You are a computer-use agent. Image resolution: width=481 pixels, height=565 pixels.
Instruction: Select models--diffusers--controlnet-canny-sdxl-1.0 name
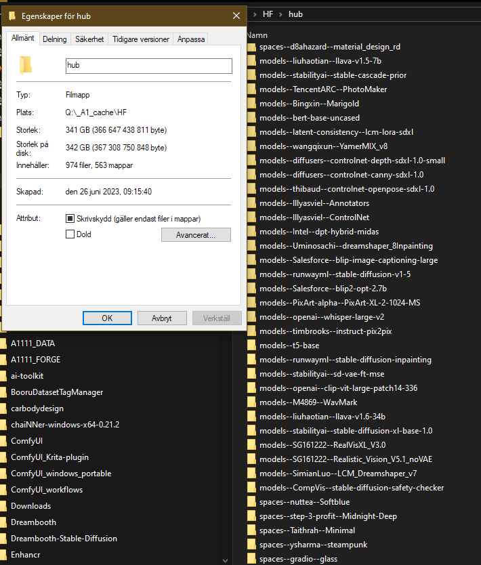coord(341,175)
